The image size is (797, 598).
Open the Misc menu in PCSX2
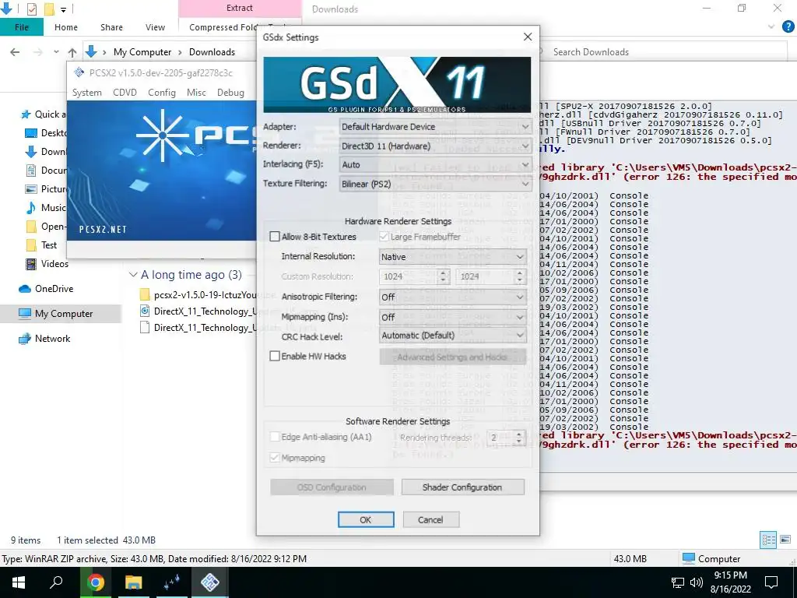[x=196, y=93]
